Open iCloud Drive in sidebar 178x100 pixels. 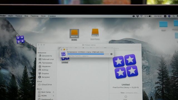(45, 84)
